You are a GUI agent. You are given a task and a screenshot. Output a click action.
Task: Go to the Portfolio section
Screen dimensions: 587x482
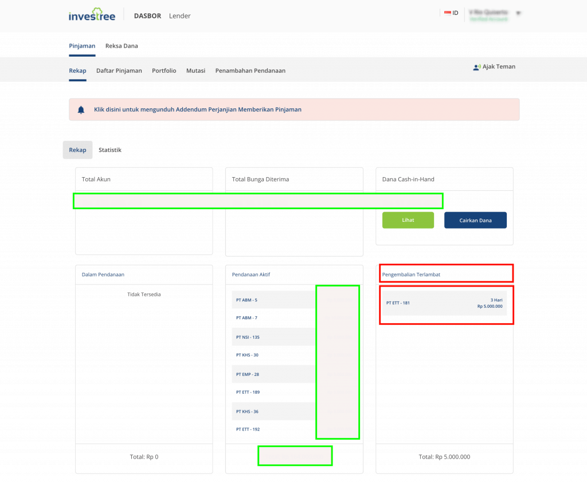click(164, 70)
